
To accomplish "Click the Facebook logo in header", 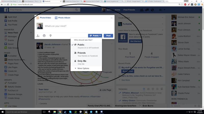I will tap(6, 10).
